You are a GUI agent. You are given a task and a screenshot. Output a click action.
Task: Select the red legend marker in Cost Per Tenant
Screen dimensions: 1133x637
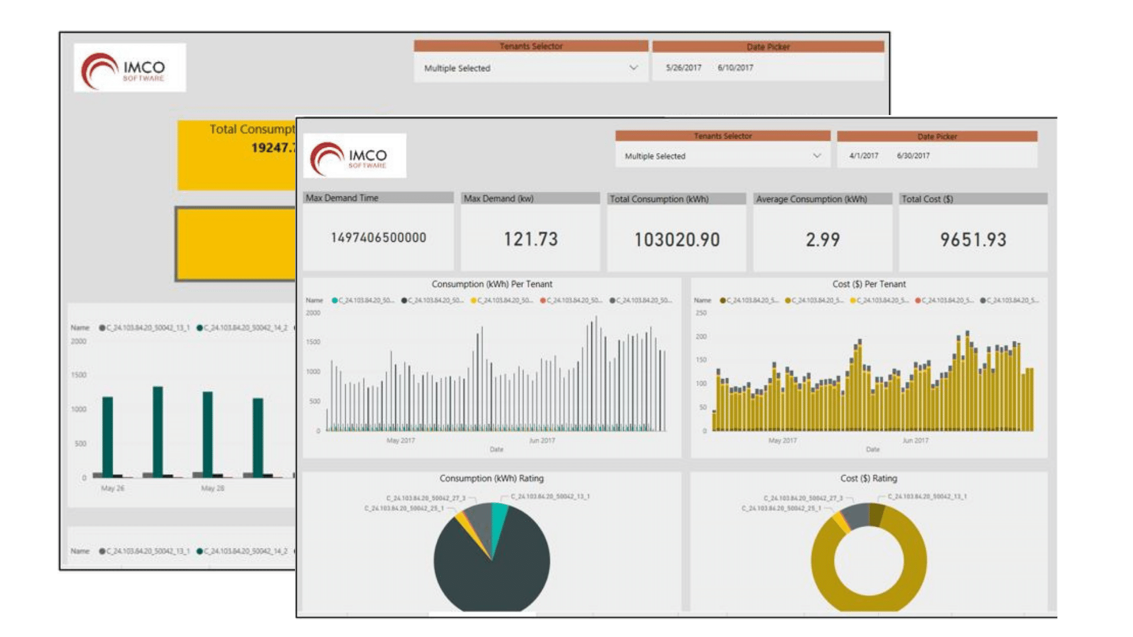click(918, 300)
